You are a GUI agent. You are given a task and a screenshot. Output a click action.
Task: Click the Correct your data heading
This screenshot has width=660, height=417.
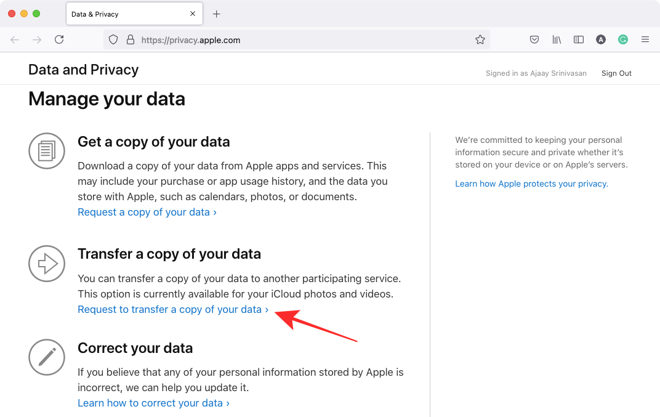click(135, 348)
